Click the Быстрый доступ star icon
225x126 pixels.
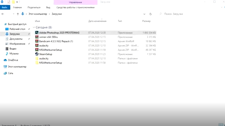(x=6, y=24)
